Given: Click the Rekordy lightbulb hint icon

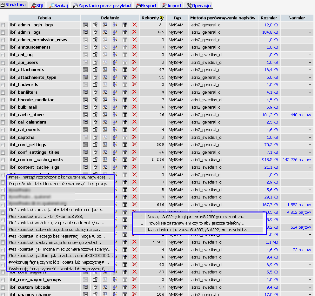Looking at the screenshot, I should [162, 18].
